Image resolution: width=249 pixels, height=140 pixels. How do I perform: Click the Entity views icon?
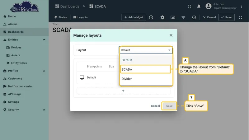tap(8, 63)
